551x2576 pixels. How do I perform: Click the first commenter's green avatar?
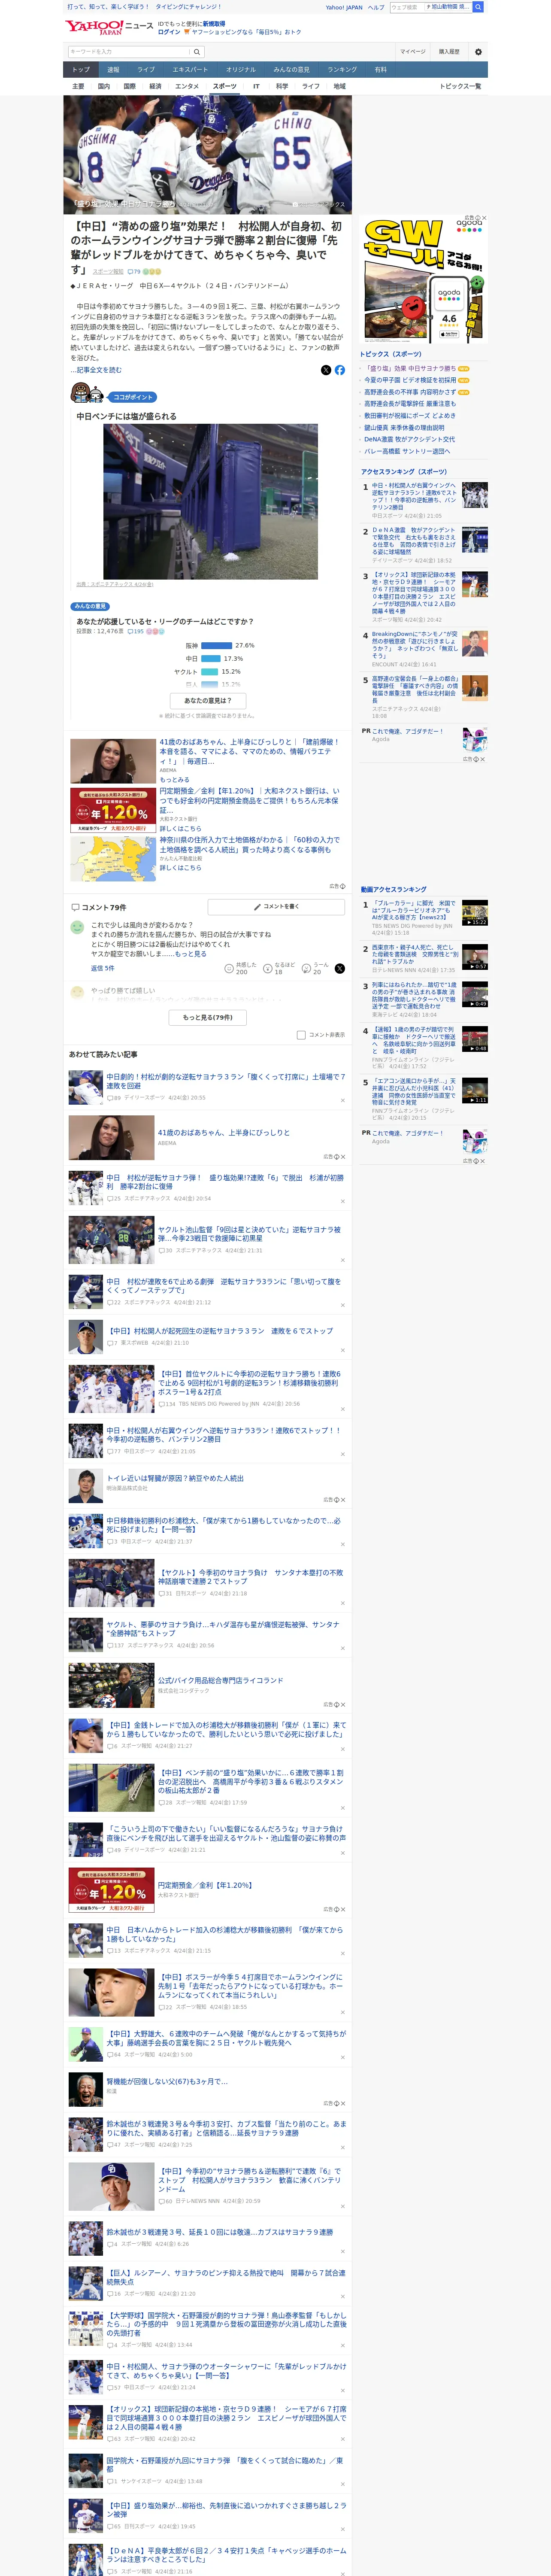[77, 927]
